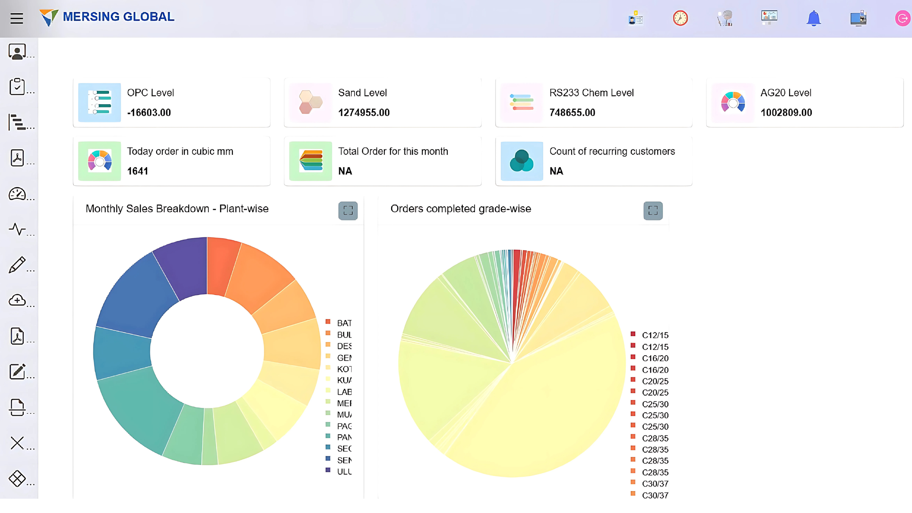Click the activity pulse sidebar icon
This screenshot has width=912, height=513.
click(x=17, y=229)
